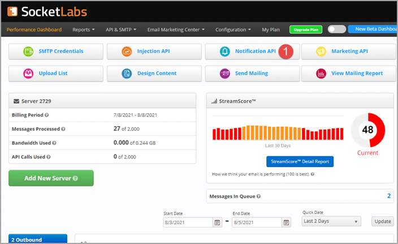Select the 2 Outbound tab

(x=38, y=239)
